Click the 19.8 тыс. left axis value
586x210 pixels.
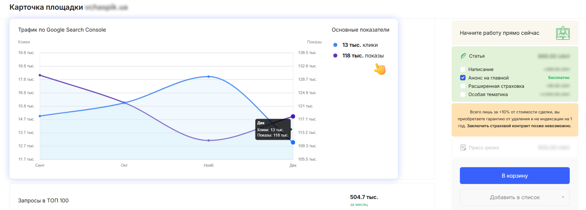pyautogui.click(x=26, y=53)
